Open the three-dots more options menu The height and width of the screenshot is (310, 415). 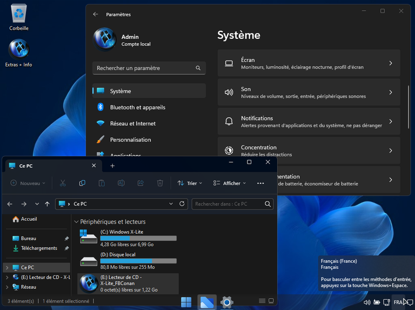[x=260, y=183]
